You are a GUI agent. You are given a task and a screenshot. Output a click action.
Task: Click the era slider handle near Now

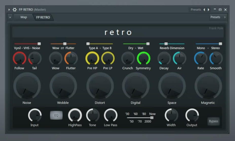152,118
